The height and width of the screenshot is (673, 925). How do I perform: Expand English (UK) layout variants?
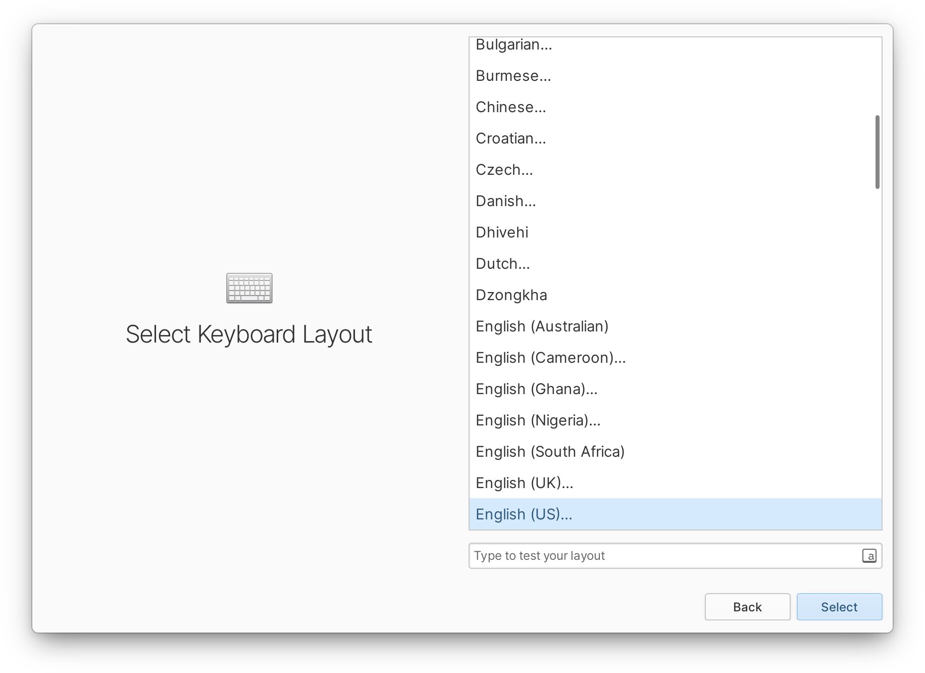tap(524, 483)
